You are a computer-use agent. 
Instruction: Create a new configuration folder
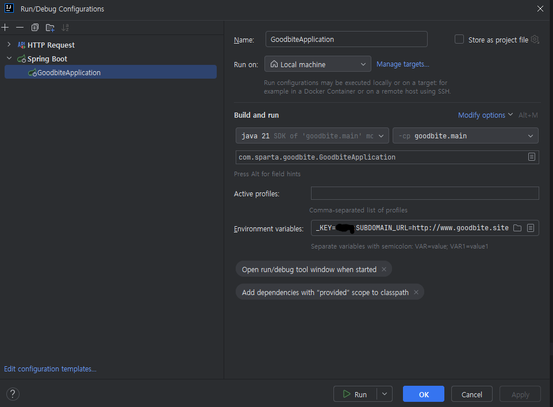50,28
